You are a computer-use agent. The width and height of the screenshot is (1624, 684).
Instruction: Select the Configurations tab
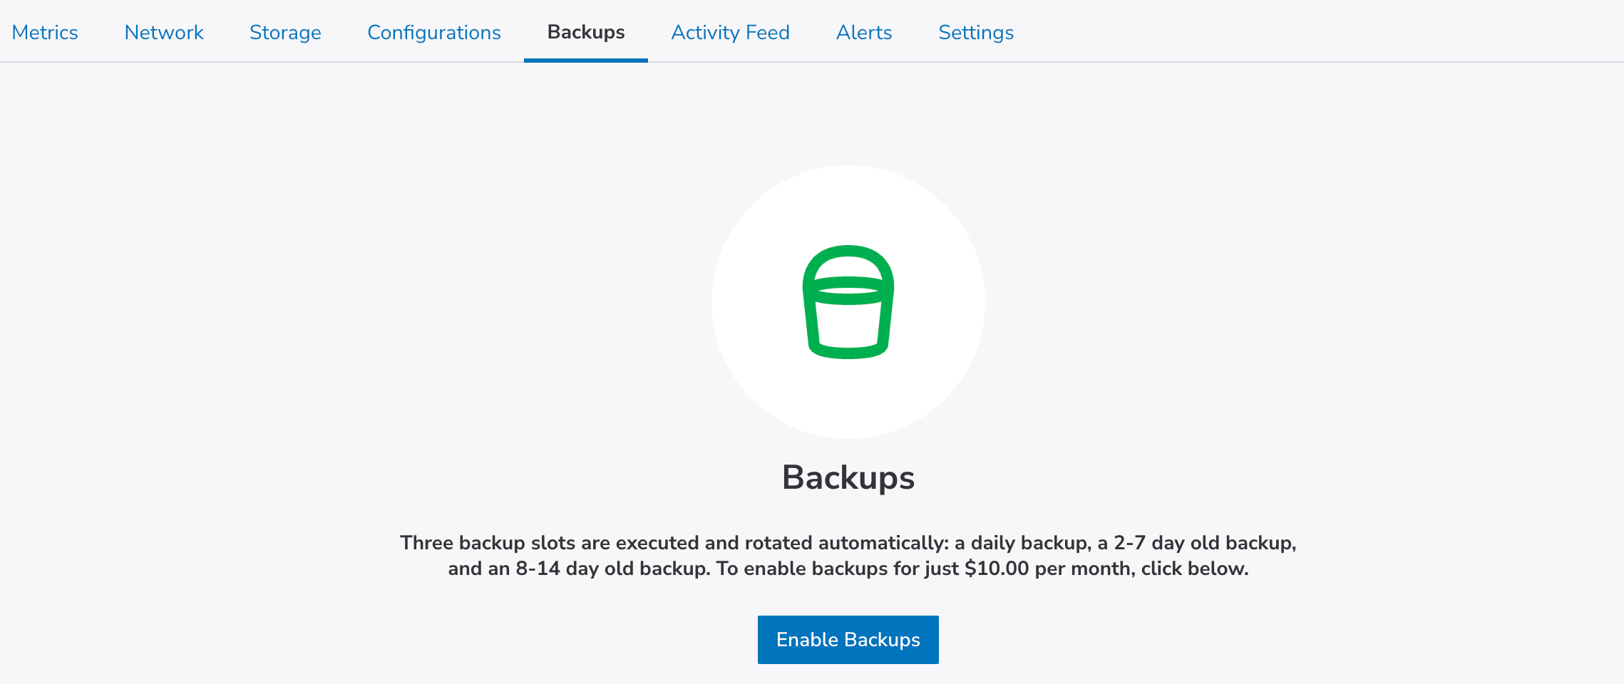point(434,33)
